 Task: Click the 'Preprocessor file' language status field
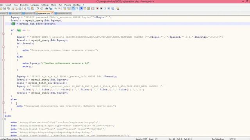pyautogui.click(x=11, y=139)
